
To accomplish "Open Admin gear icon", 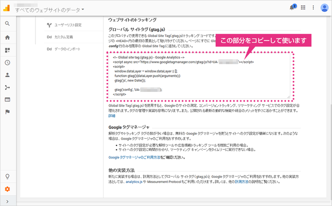I will [x=7, y=189].
